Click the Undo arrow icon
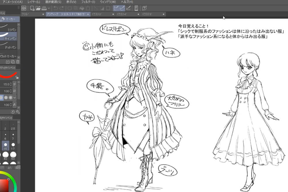Screen dimensions: 288x192 click(56, 8)
